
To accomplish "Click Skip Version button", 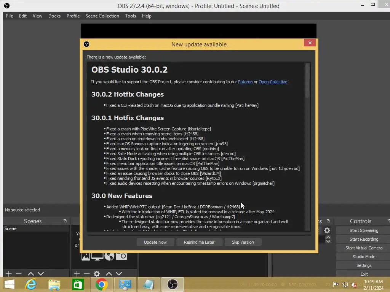I will coord(243,242).
